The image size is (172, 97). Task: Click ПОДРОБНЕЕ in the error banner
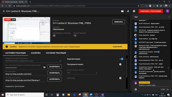point(117,47)
